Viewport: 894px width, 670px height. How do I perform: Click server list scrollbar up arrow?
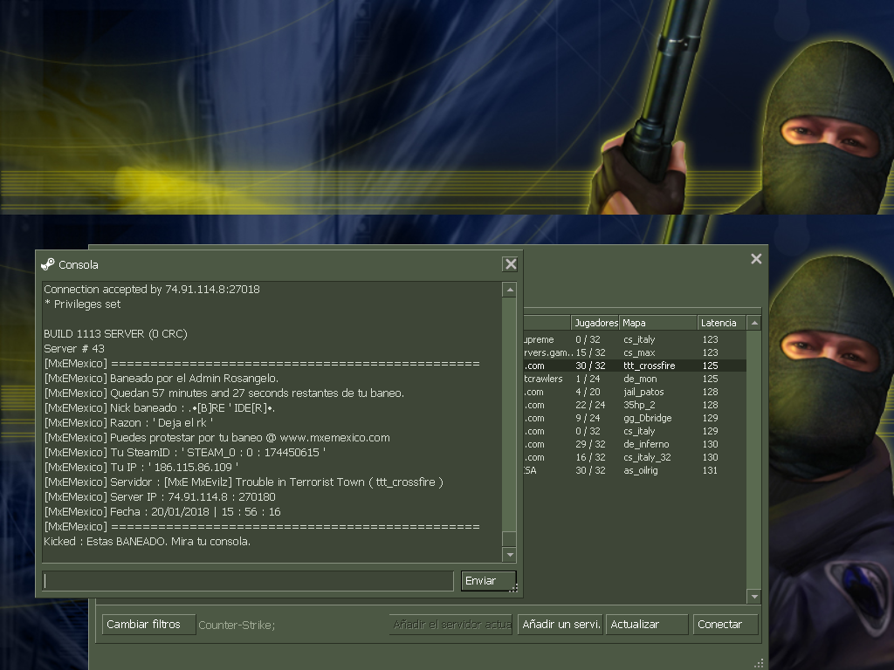pyautogui.click(x=754, y=323)
